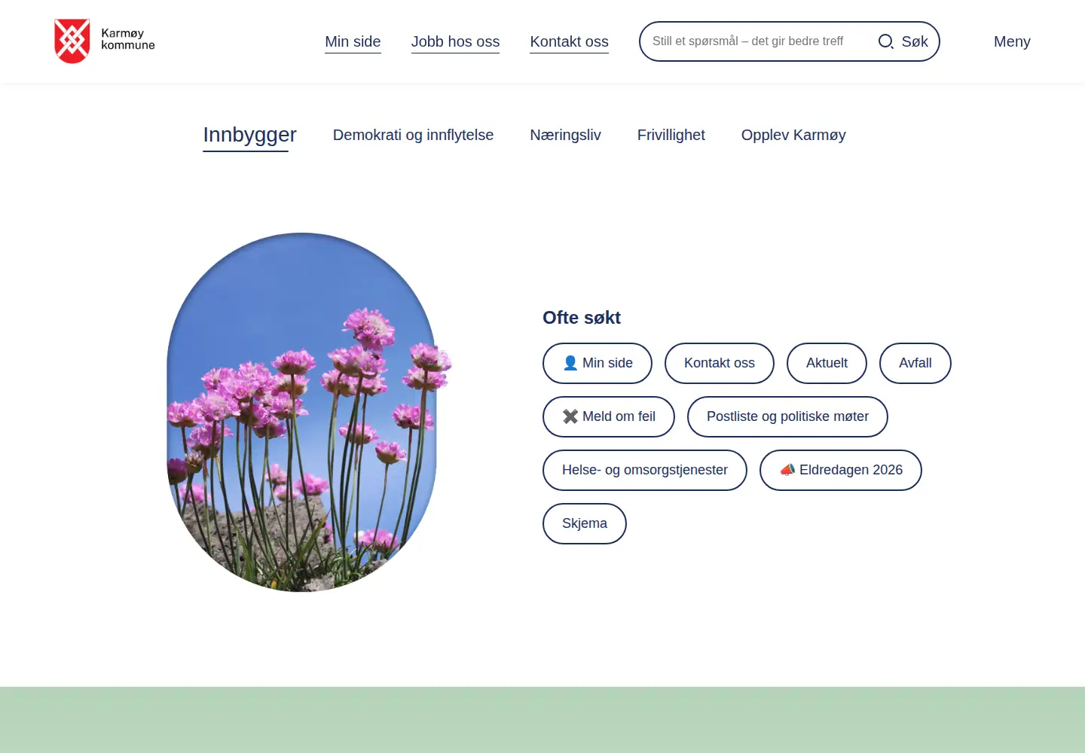The image size is (1085, 753).
Task: Click the Ofte søkt heading
Action: (582, 318)
